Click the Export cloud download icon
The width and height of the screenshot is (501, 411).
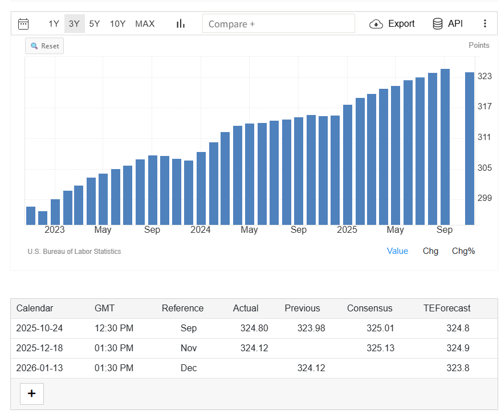pyautogui.click(x=376, y=24)
